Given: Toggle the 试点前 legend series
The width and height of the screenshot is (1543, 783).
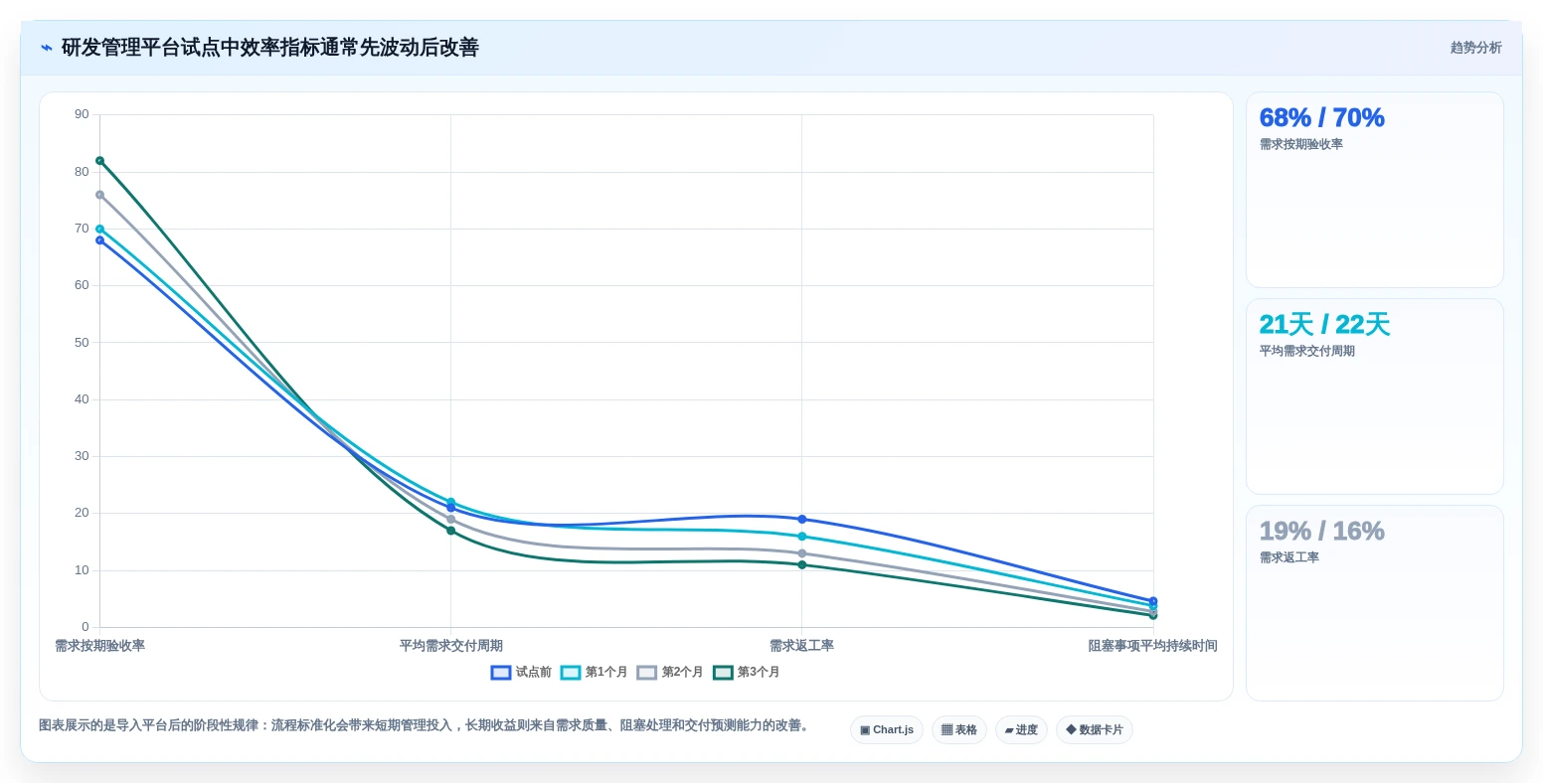Looking at the screenshot, I should tap(521, 673).
